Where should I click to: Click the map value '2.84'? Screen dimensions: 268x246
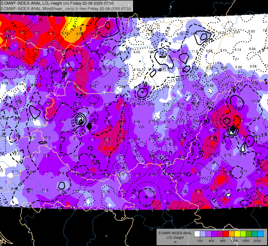[151, 104]
